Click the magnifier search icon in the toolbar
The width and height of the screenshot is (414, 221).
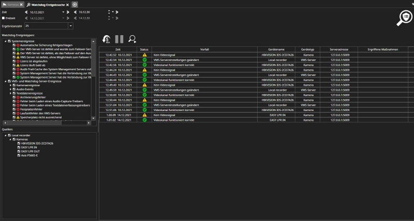132,39
